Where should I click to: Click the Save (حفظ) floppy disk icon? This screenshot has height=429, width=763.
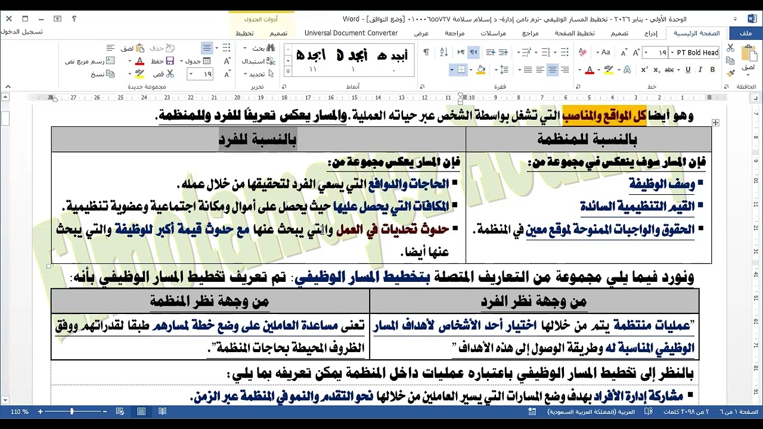tap(170, 61)
